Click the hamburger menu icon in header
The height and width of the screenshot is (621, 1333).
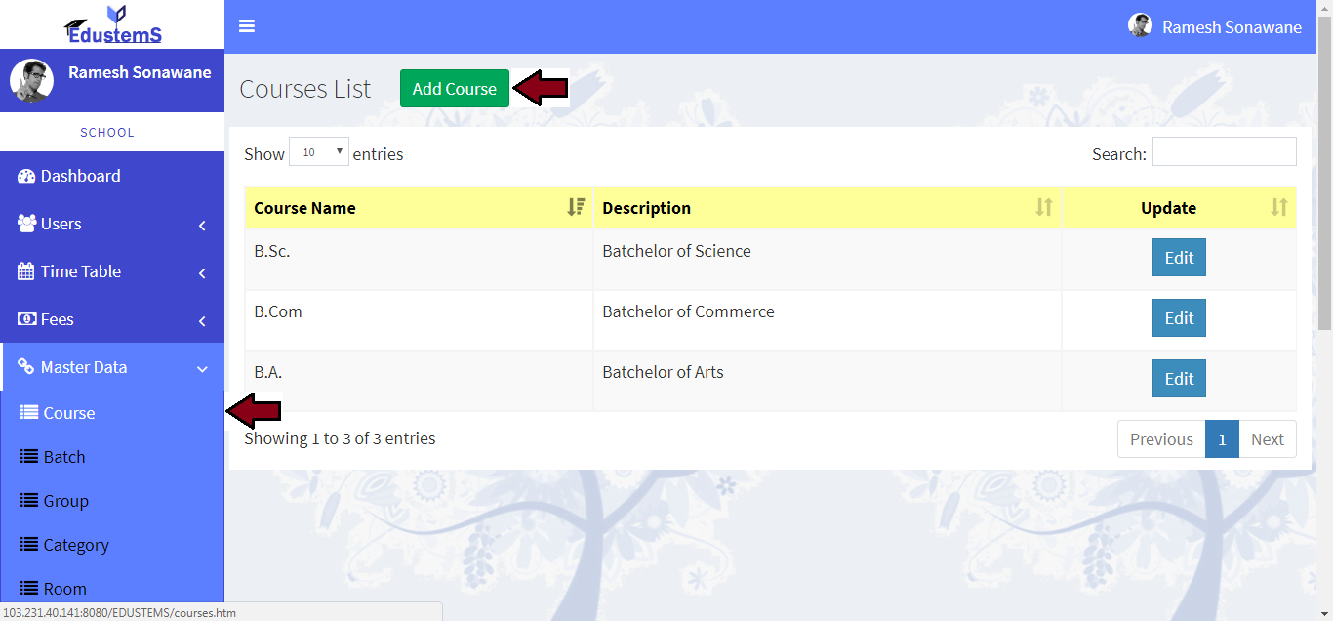click(247, 26)
